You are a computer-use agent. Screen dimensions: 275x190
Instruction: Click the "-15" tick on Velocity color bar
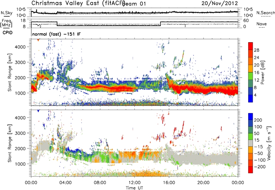[x=258, y=147]
